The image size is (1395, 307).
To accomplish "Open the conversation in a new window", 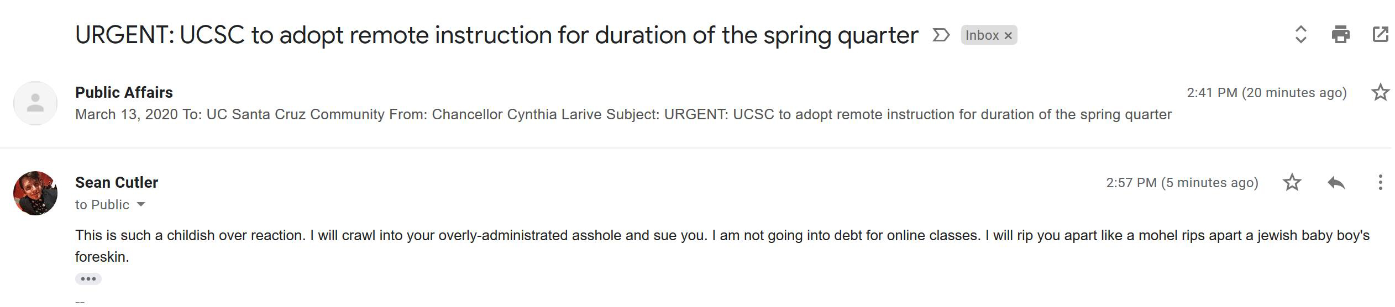I will click(1380, 35).
